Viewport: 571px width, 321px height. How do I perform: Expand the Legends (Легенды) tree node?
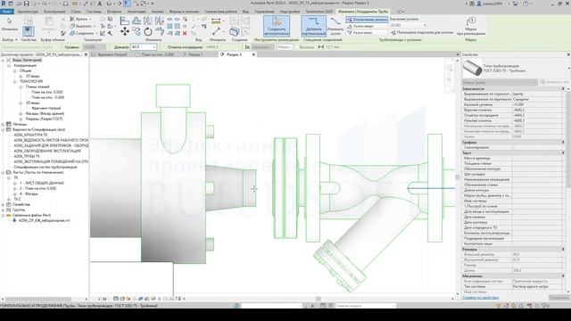pyautogui.click(x=4, y=124)
